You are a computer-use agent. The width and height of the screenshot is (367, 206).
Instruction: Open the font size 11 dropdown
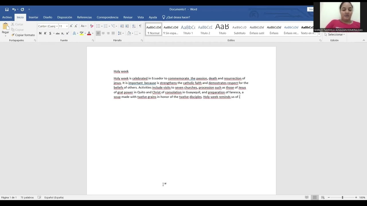(67, 26)
